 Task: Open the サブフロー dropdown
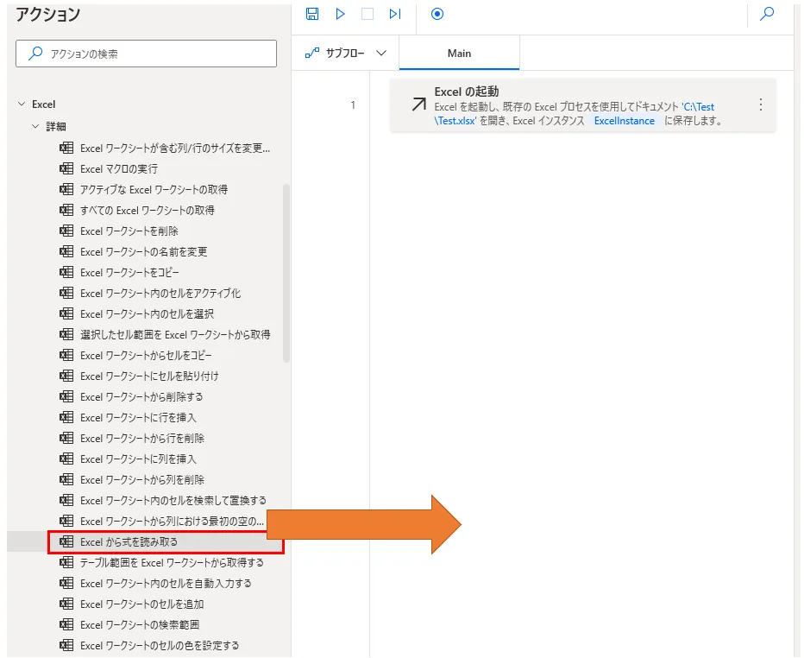pyautogui.click(x=345, y=54)
